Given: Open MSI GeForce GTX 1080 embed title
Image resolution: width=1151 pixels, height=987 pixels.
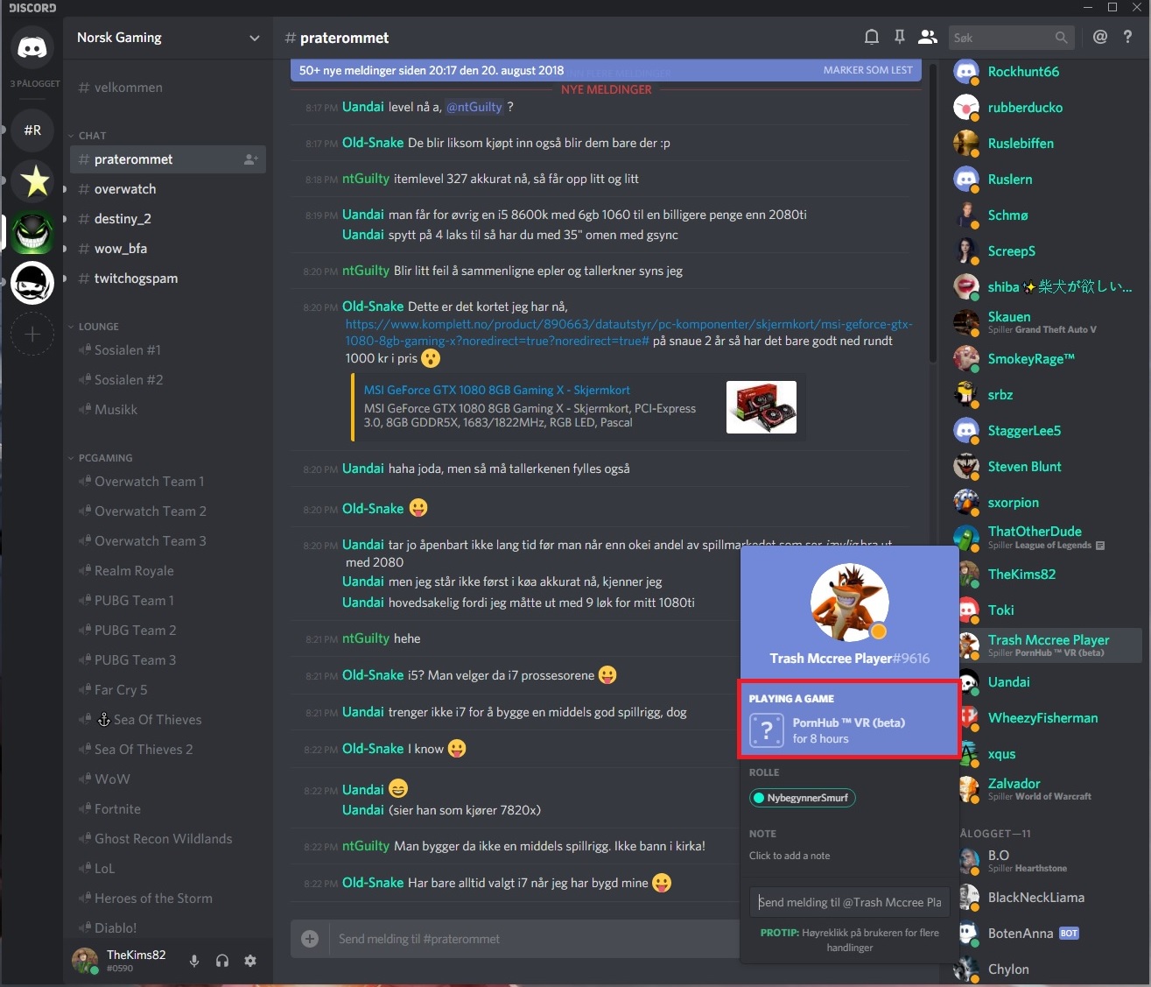Looking at the screenshot, I should pos(496,390).
